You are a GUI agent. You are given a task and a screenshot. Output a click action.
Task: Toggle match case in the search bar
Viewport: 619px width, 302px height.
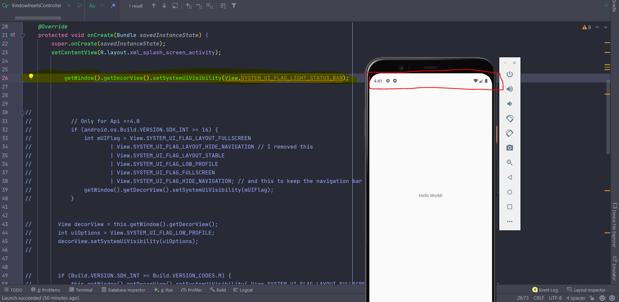[x=92, y=6]
